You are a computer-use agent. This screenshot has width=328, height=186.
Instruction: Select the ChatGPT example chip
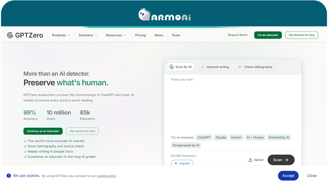pos(204,137)
